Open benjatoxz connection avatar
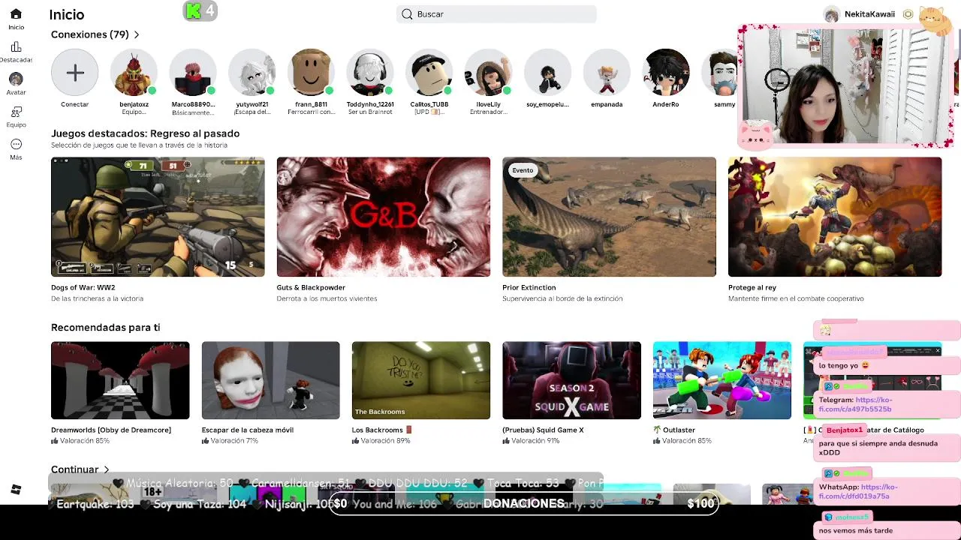The image size is (961, 540). tap(134, 73)
